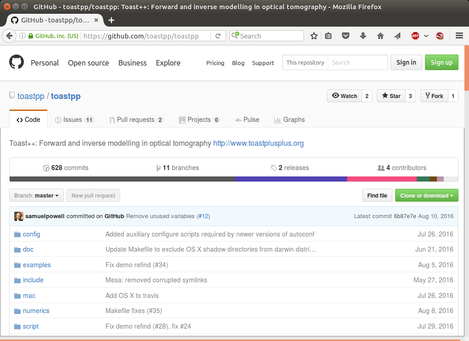Click the GitHub octocat logo

click(x=17, y=62)
